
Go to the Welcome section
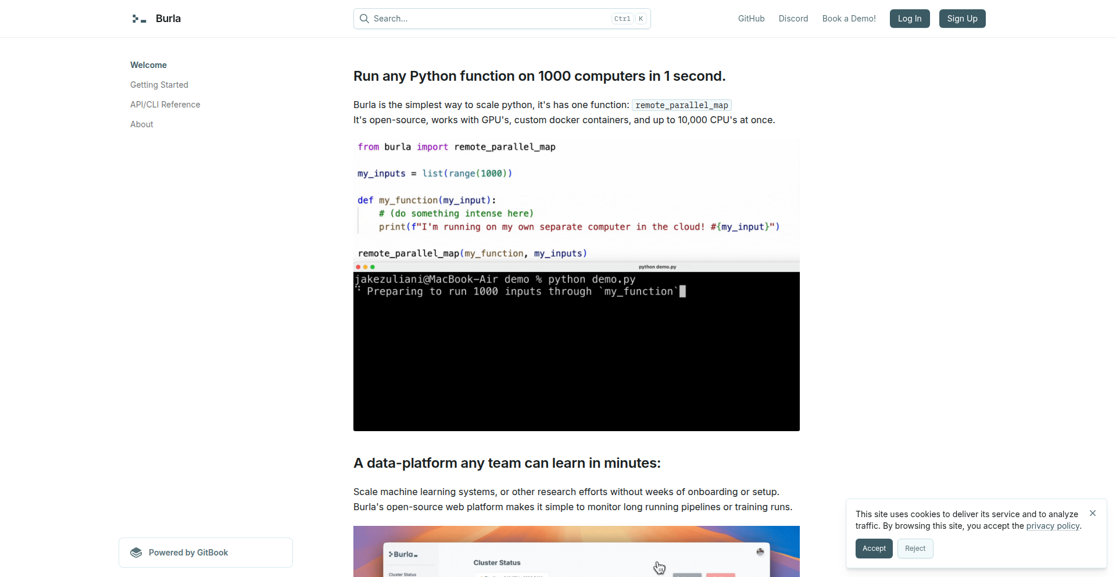tap(148, 65)
